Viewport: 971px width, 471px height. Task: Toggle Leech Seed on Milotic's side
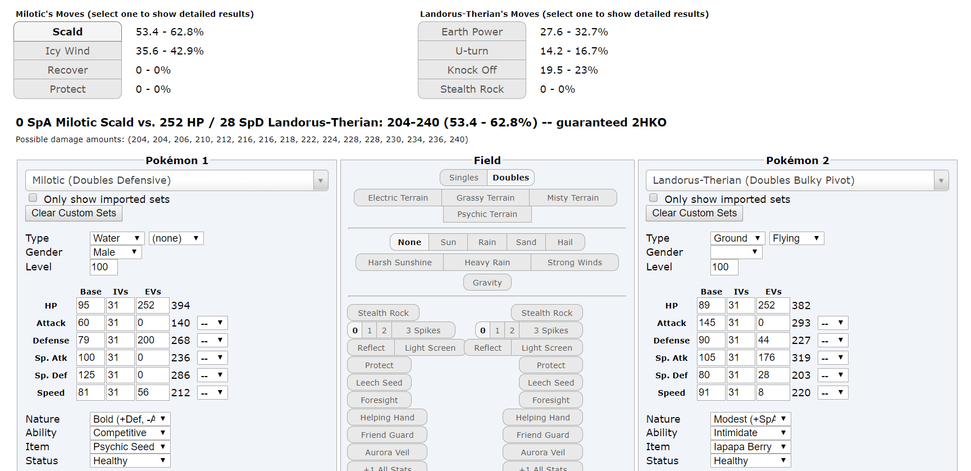[x=379, y=383]
